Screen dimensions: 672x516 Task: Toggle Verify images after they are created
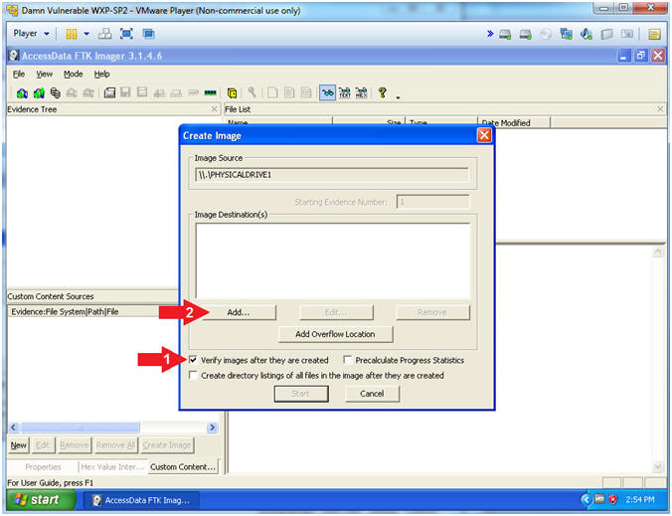click(x=193, y=360)
